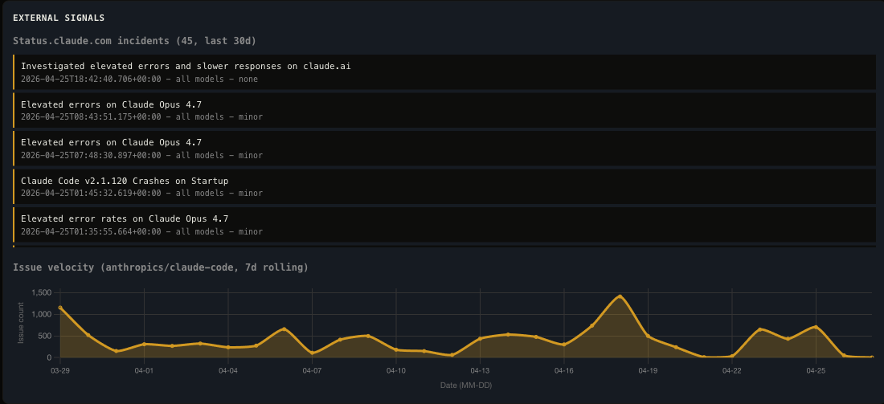Viewport: 884px width, 404px height.
Task: Click 'Status.claude.com incidents (45, last 30d)' heading
Action: pyautogui.click(x=135, y=41)
